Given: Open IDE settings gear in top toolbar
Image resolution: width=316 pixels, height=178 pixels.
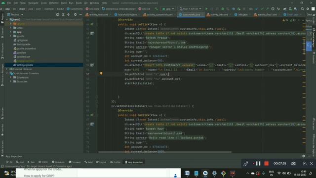Looking at the screenshot, I should [x=308, y=9].
